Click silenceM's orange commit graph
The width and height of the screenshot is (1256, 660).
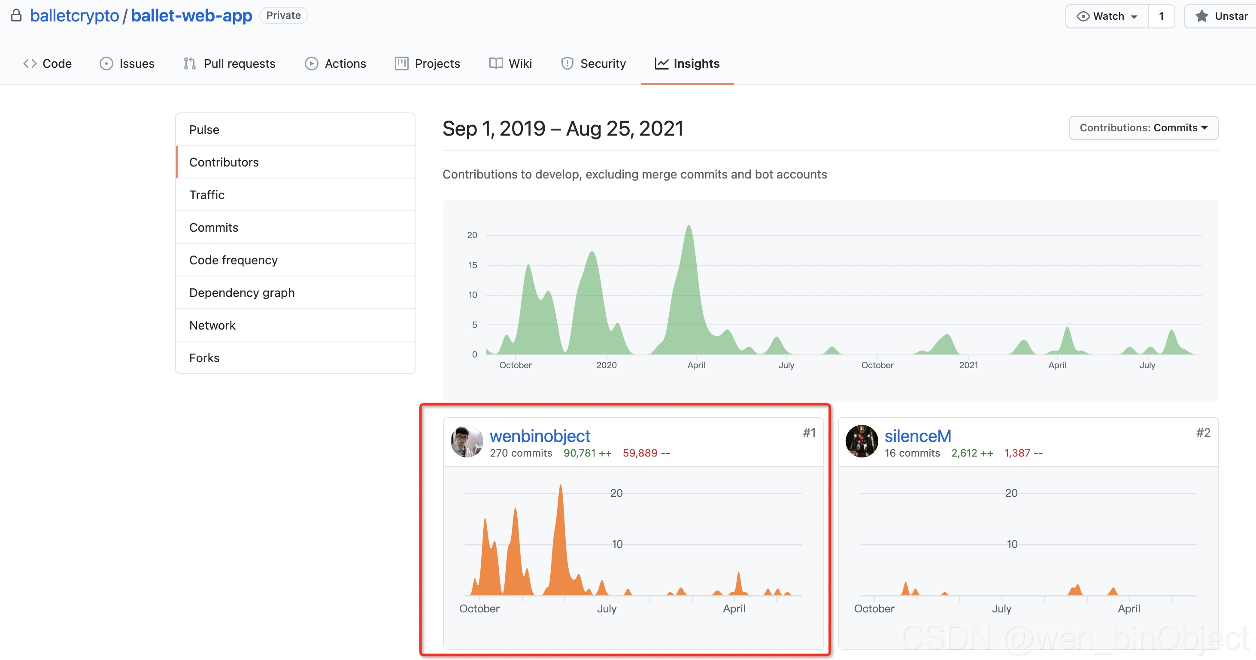pyautogui.click(x=1028, y=589)
